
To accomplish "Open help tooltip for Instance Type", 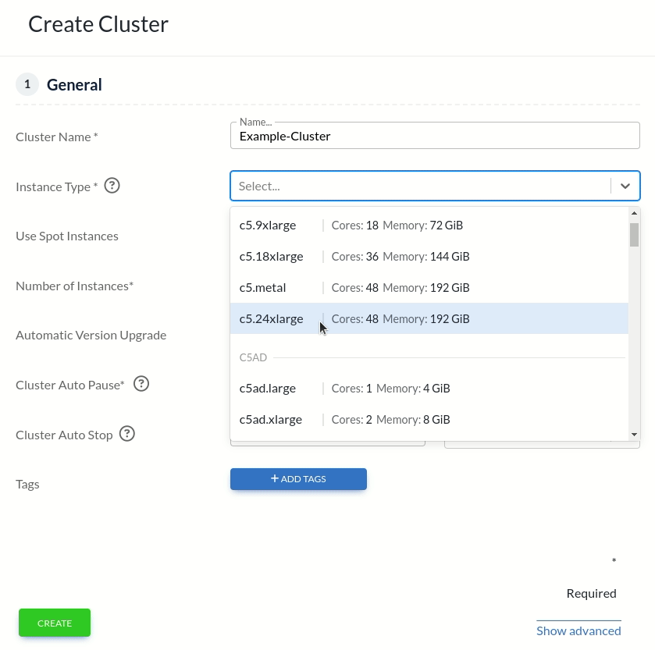I will pos(112,186).
